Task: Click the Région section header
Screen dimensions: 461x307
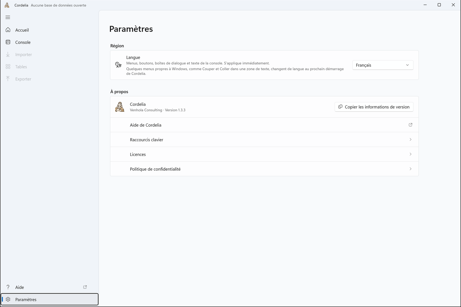Action: tap(117, 46)
